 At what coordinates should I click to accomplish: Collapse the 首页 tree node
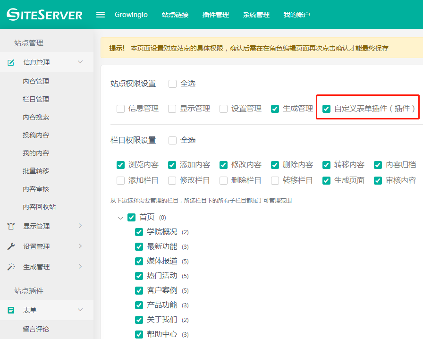click(x=120, y=218)
